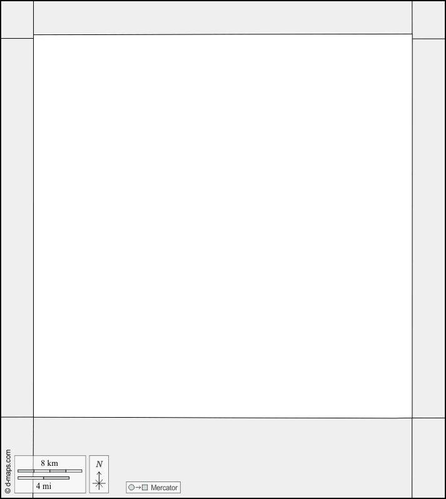Select the gray strip above the white area

point(223,18)
